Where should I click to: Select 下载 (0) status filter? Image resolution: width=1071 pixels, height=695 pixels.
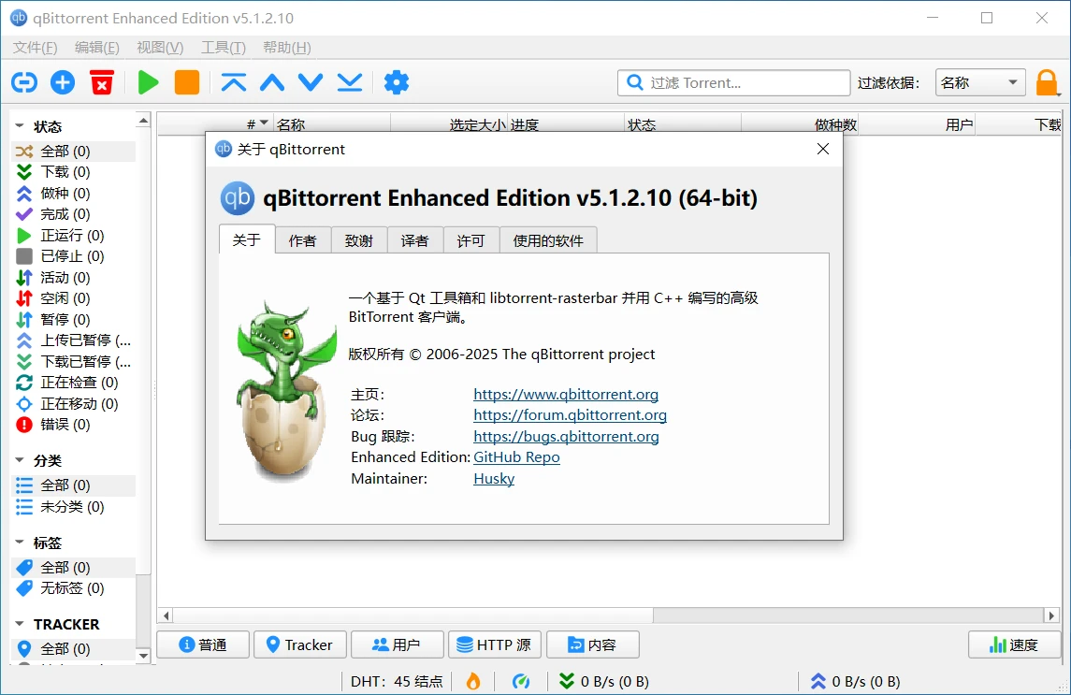(74, 172)
